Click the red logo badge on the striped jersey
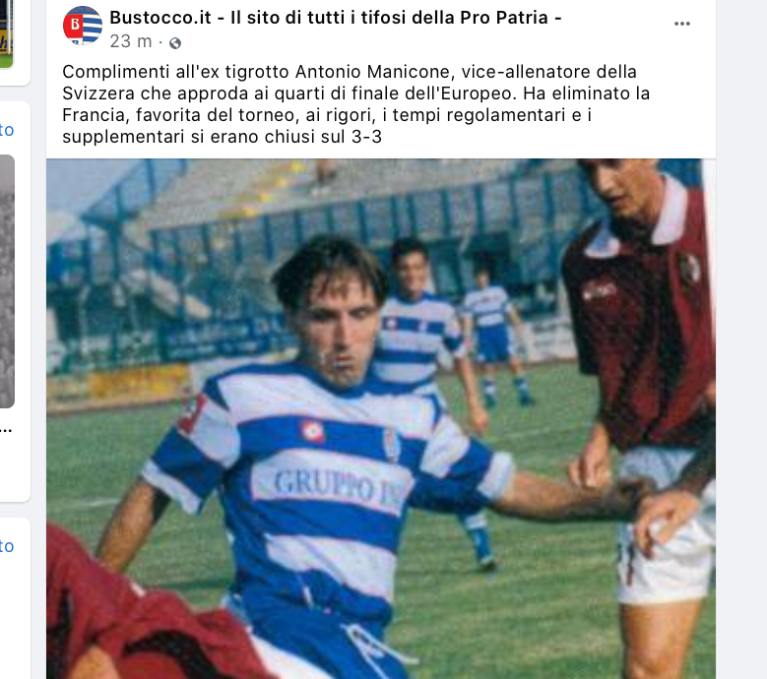The height and width of the screenshot is (679, 767). 312,430
